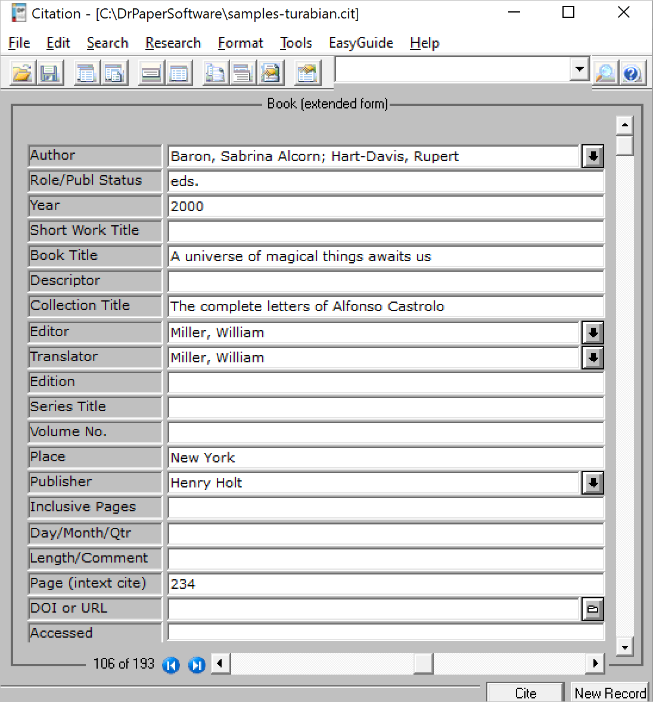Click the vertical scrollbar down arrow
Screen dimensions: 653x702
tap(624, 647)
